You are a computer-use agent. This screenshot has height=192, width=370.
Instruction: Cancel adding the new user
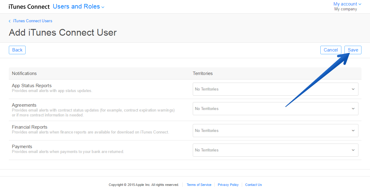[x=330, y=50]
